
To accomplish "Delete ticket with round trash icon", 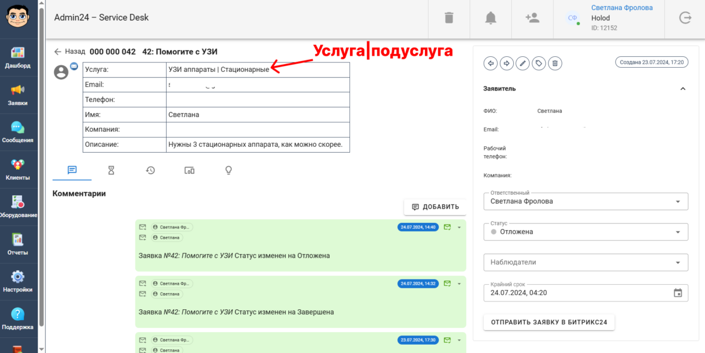I will click(x=555, y=64).
